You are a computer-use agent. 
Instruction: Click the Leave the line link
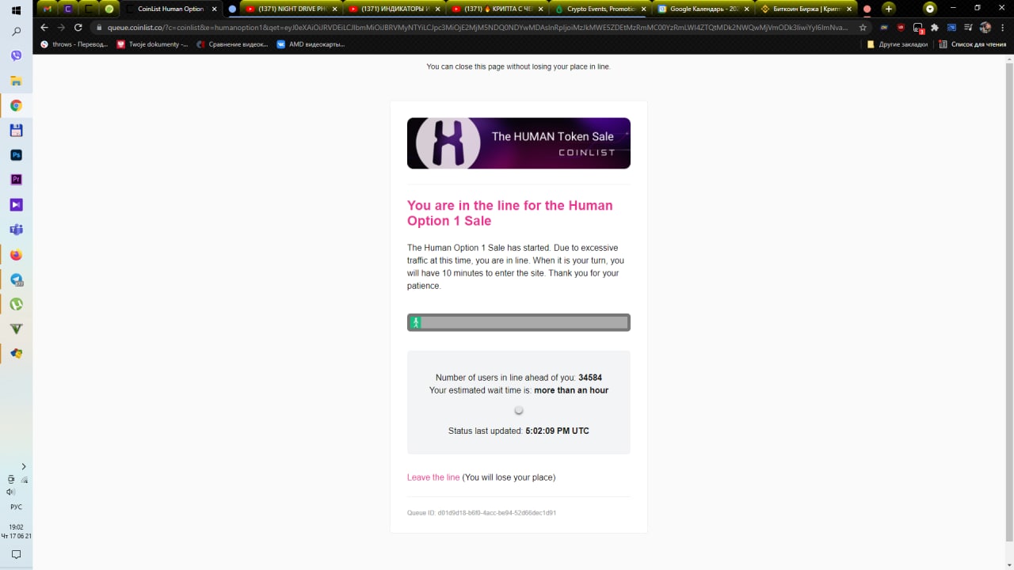coord(433,477)
